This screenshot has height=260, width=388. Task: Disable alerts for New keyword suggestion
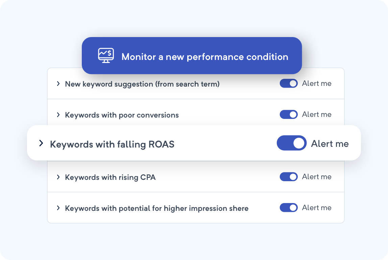(288, 84)
